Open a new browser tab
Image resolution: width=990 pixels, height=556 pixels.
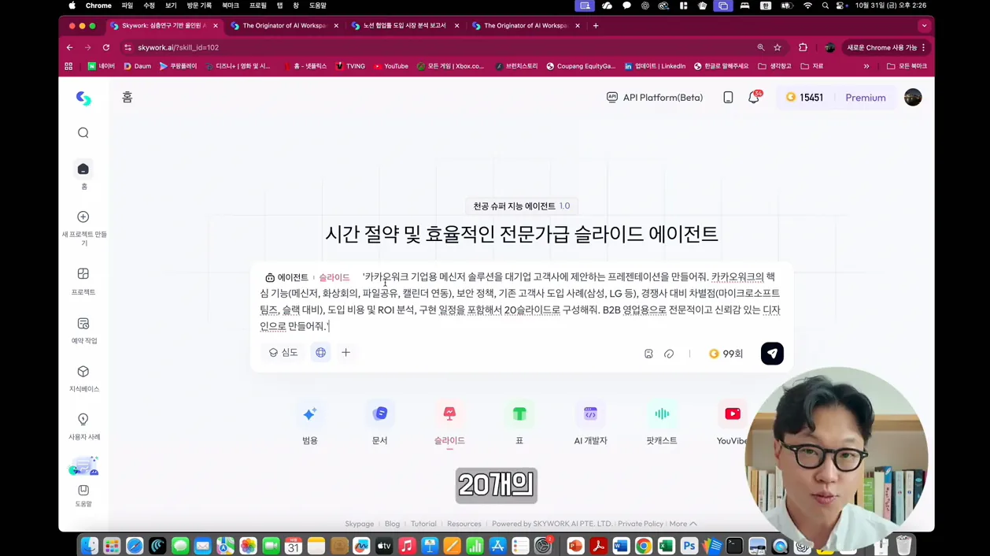click(x=596, y=26)
